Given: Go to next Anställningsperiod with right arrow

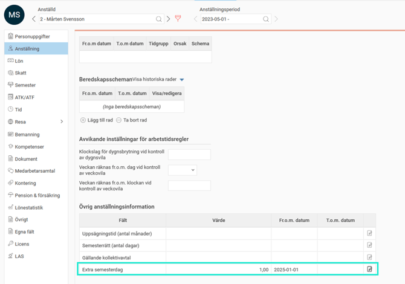Looking at the screenshot, I should pos(276,19).
